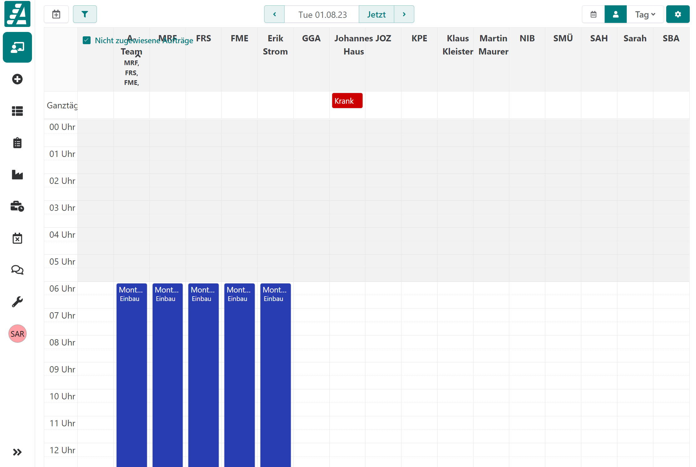The width and height of the screenshot is (696, 467).
Task: Click the add-appointment calendar plus icon
Action: (x=56, y=14)
